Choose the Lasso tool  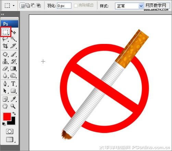[x=5, y=39]
